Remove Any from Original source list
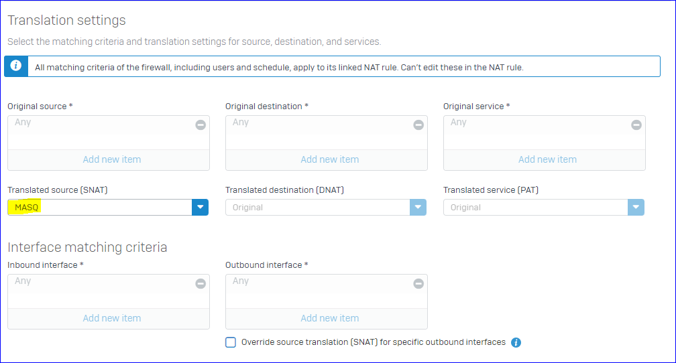 click(201, 125)
